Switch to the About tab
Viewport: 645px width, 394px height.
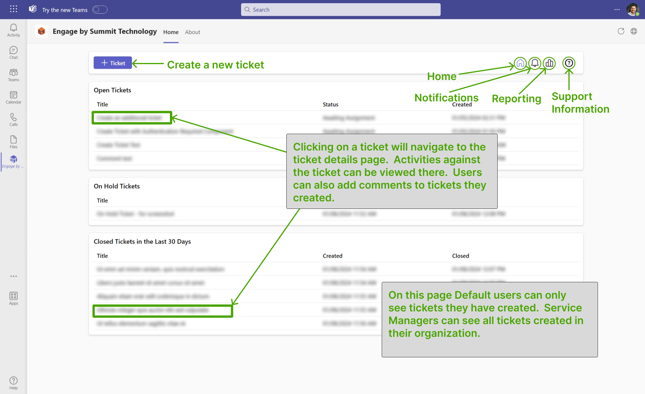pyautogui.click(x=192, y=32)
